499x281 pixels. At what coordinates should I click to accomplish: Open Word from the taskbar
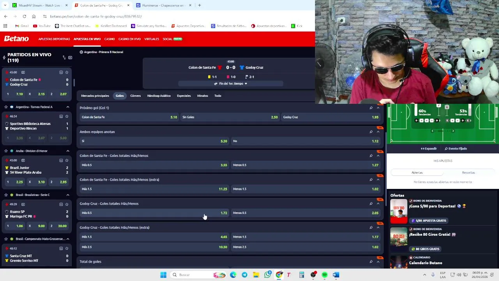(336, 275)
